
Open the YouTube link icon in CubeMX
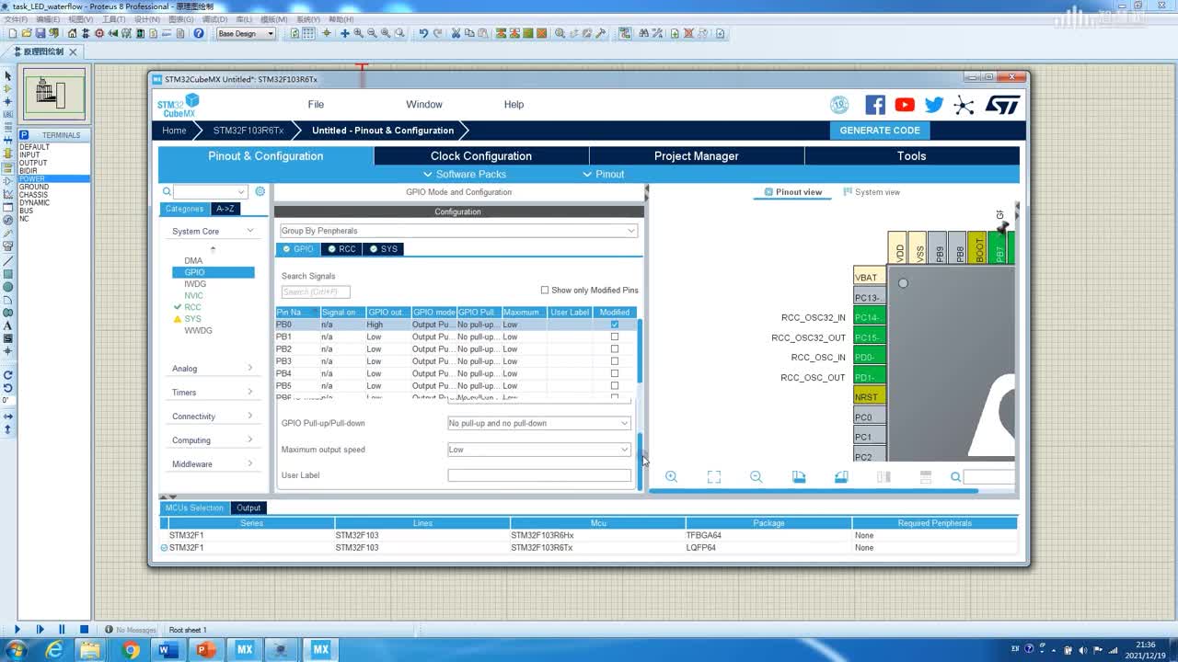click(905, 105)
